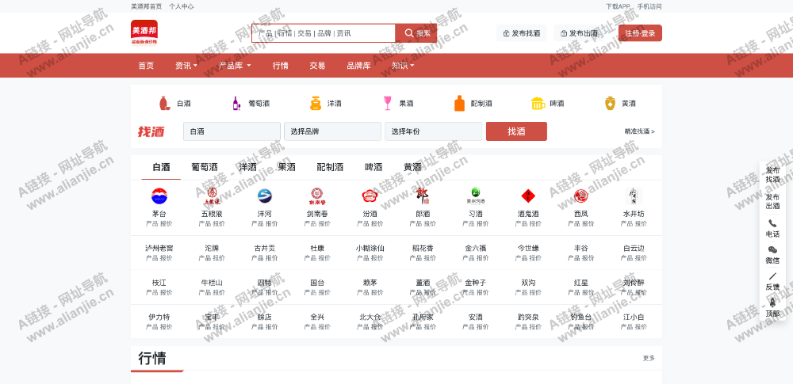This screenshot has width=793, height=384.
Task: Click the 反馈 feedback pencil icon
Action: click(772, 276)
